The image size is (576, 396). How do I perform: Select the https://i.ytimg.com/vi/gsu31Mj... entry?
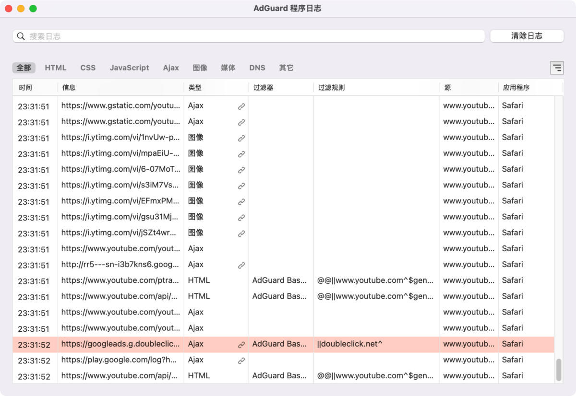pos(284,217)
